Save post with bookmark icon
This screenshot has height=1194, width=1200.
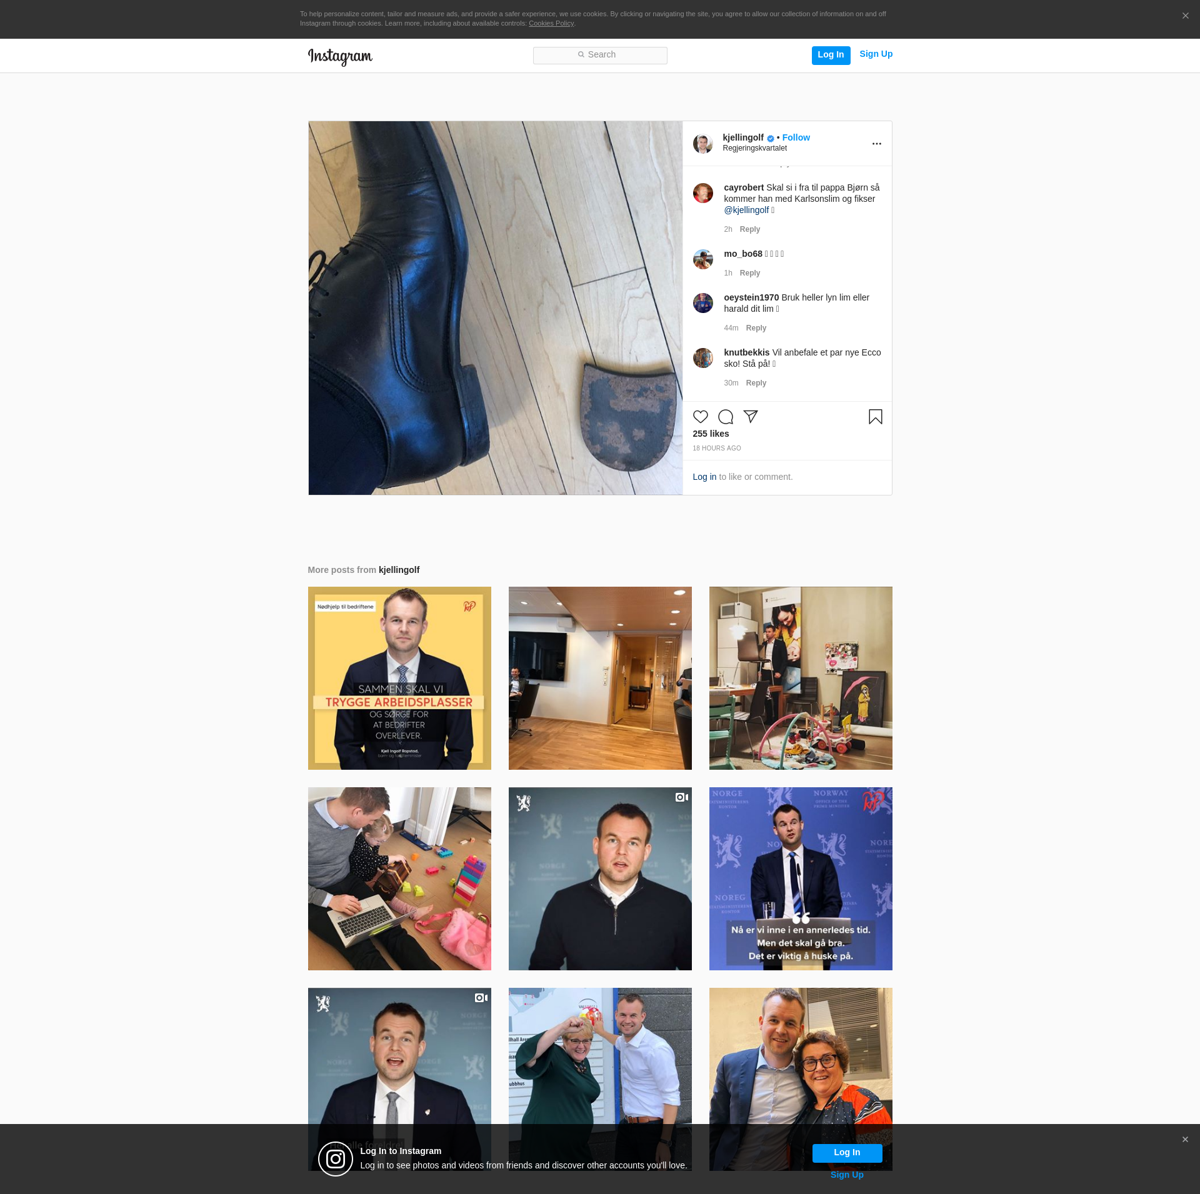pyautogui.click(x=876, y=417)
